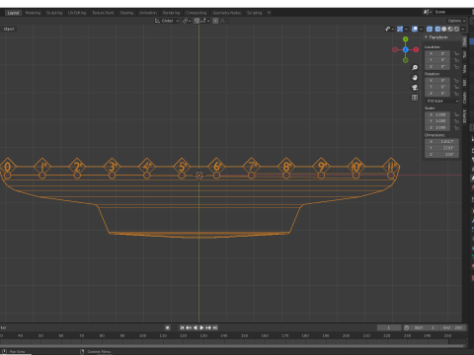Jump to the timeline end frame button
This screenshot has width=474, height=355.
pos(215,327)
